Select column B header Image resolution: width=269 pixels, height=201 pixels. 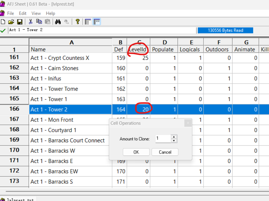[x=120, y=42]
